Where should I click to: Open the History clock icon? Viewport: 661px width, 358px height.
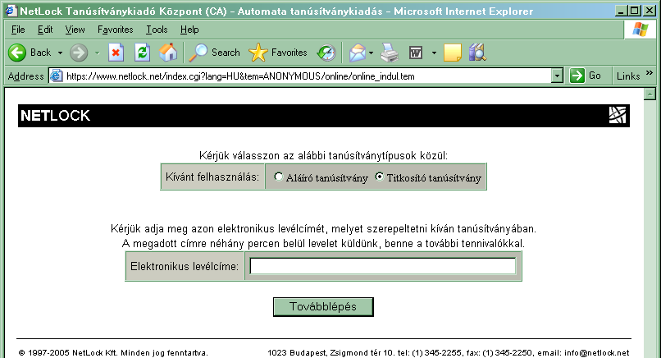click(326, 53)
